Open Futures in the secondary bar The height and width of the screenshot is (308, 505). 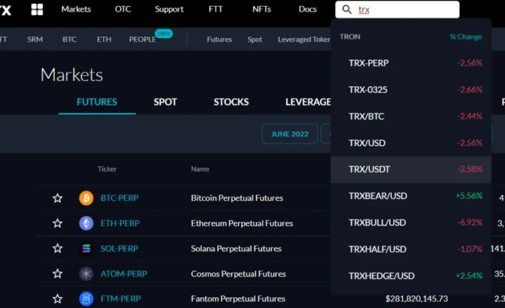pos(219,39)
